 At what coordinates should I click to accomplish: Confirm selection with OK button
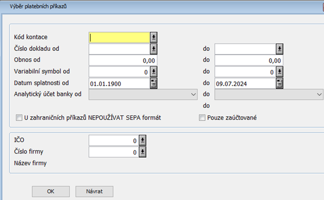coord(51,191)
